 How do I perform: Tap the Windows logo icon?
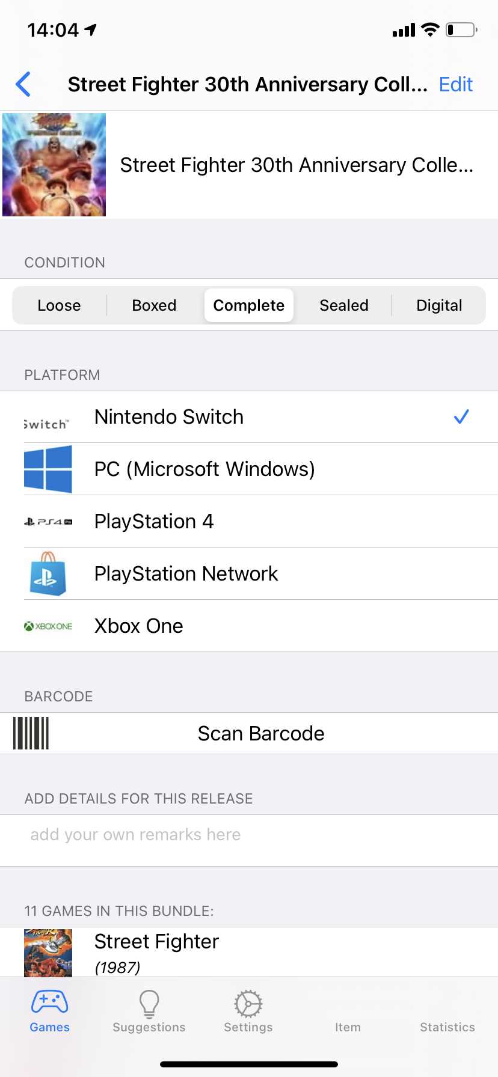coord(48,469)
